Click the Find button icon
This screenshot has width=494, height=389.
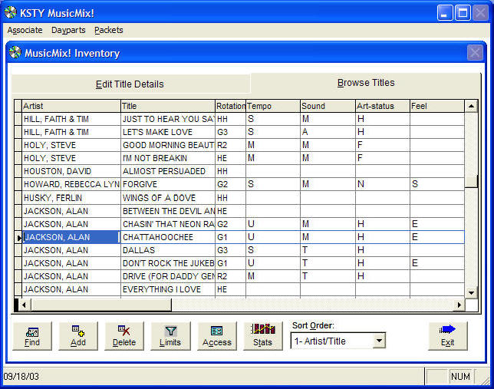point(32,331)
